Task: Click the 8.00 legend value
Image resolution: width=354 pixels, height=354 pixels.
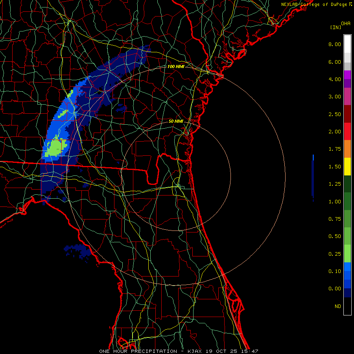Action: [335, 44]
